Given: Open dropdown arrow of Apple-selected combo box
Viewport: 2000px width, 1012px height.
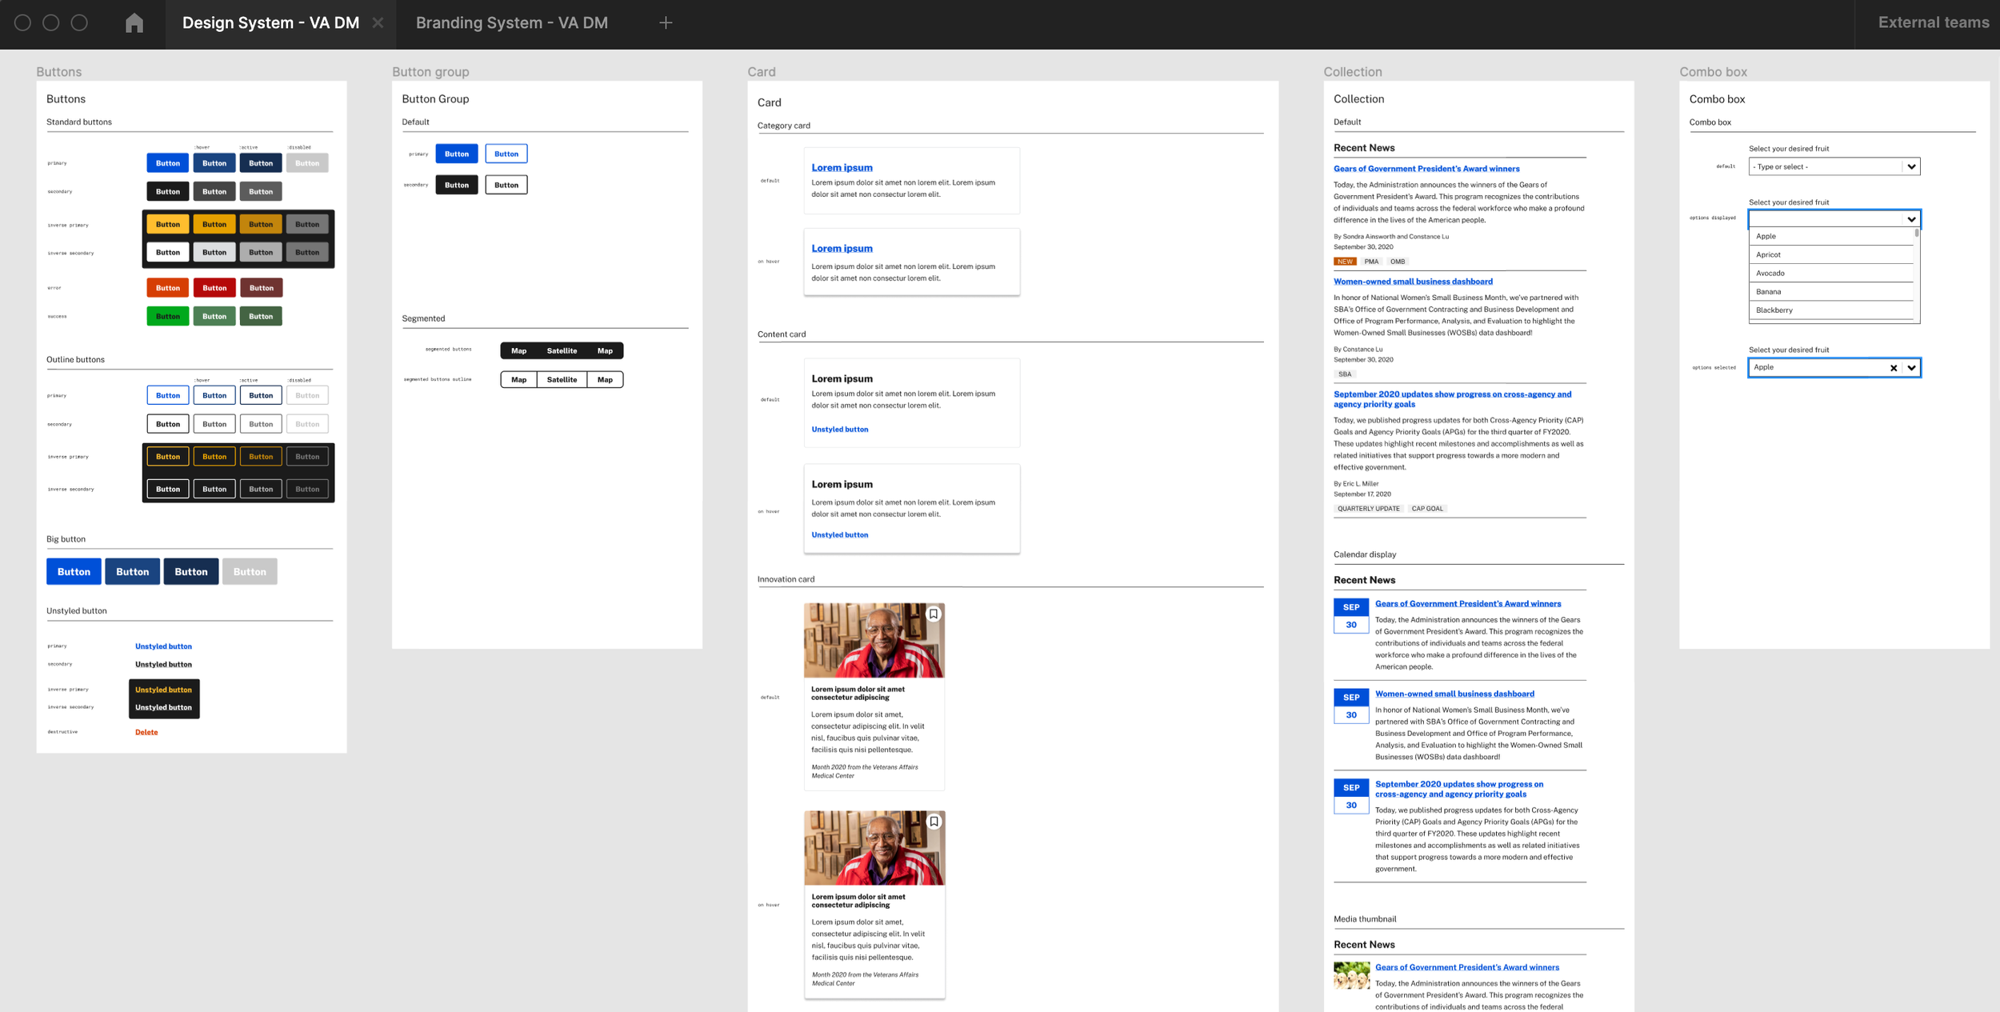Looking at the screenshot, I should coord(1911,368).
